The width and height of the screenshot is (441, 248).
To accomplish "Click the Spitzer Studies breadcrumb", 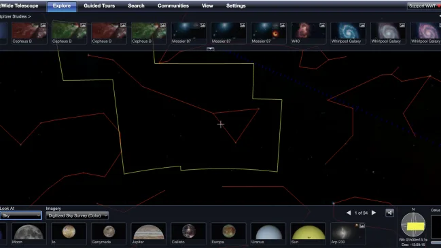I will [x=15, y=16].
